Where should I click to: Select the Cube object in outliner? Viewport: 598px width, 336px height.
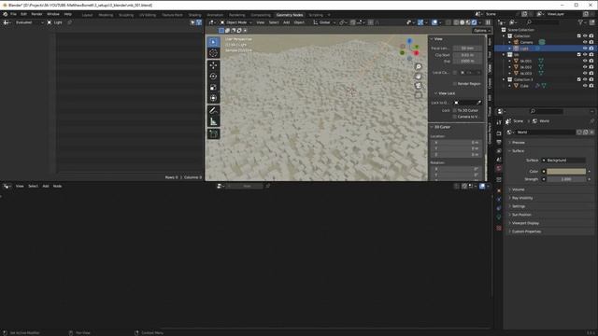click(x=524, y=86)
